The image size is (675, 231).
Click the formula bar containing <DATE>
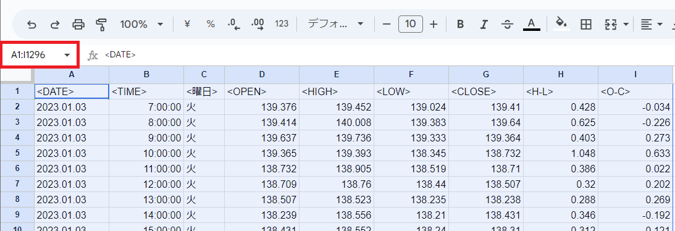point(387,54)
